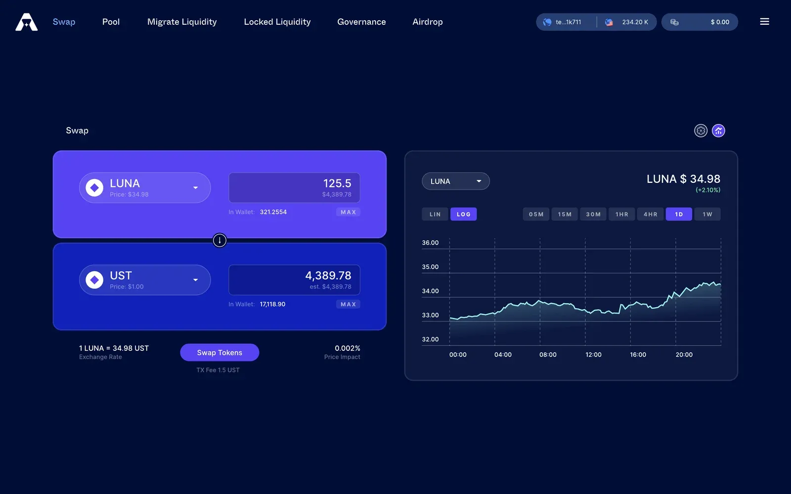Toggle the price chart icon
Viewport: 791px width, 494px height.
click(718, 130)
